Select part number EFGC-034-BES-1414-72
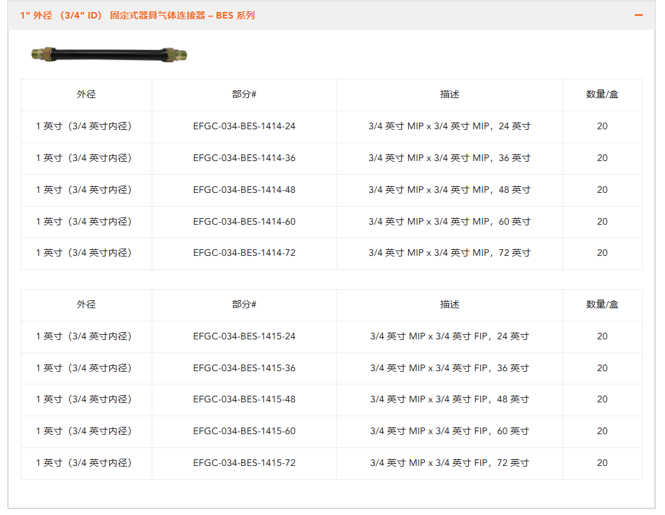 [244, 253]
